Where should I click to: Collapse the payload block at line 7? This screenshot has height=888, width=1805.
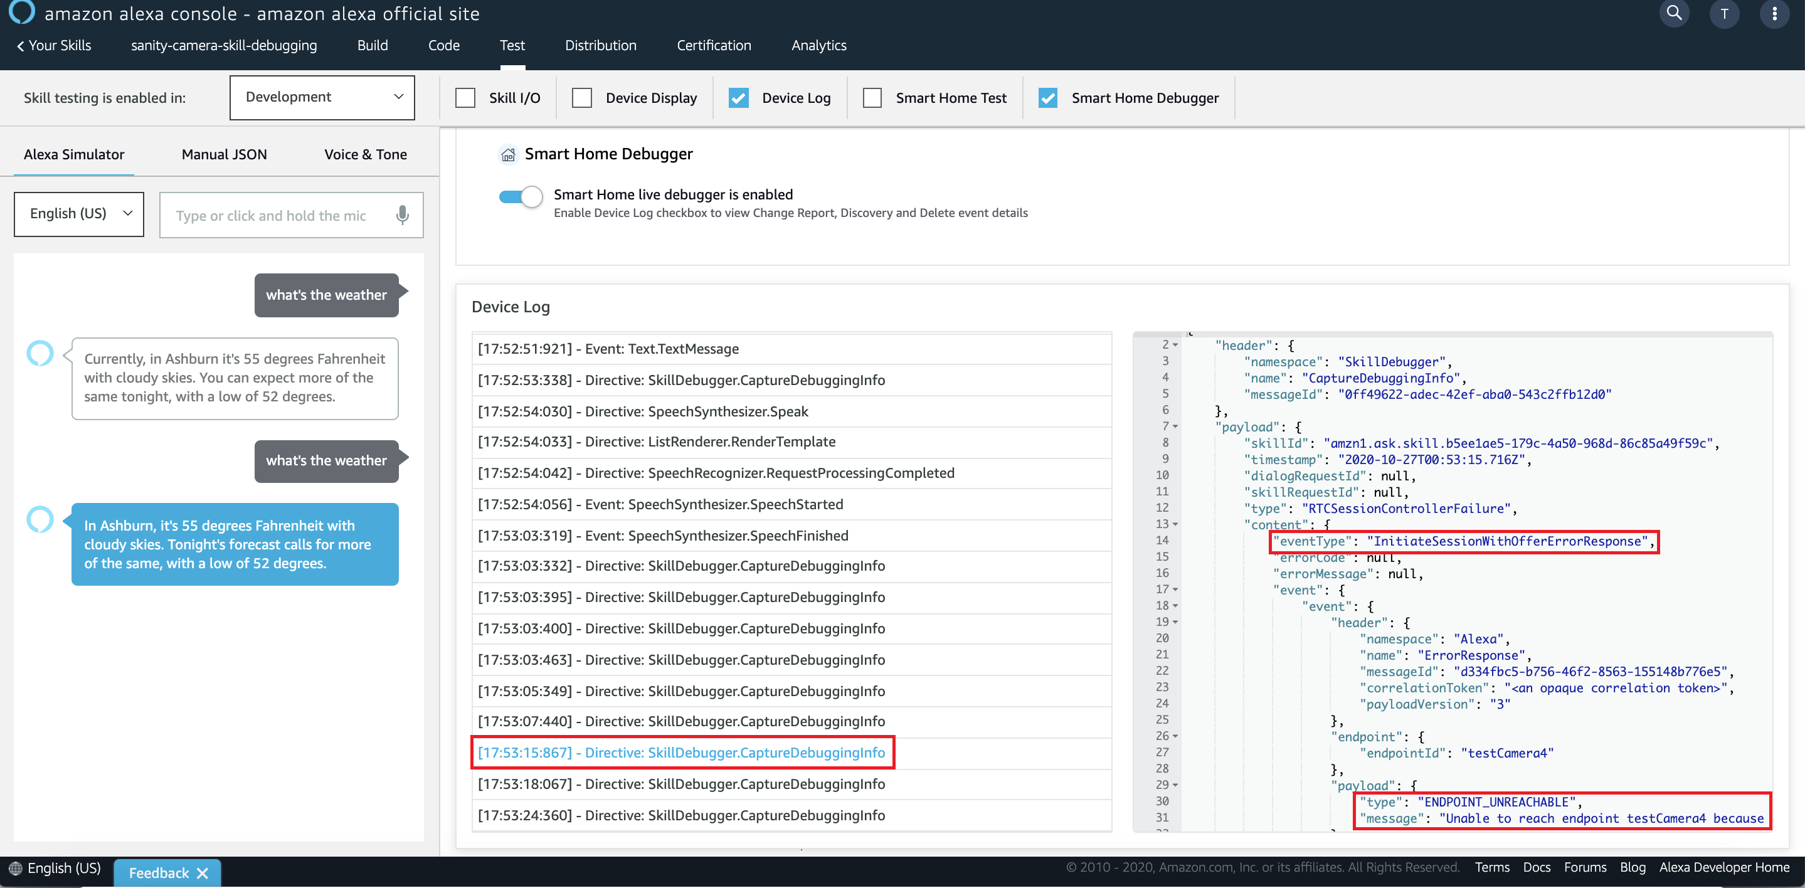pyautogui.click(x=1175, y=426)
